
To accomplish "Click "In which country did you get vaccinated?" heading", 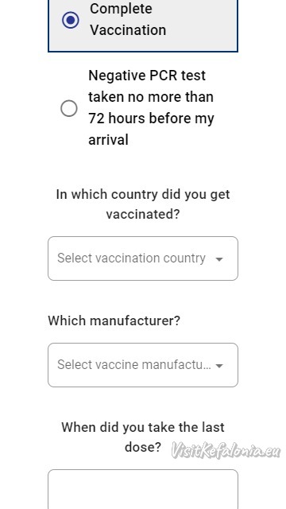I will pos(143,204).
